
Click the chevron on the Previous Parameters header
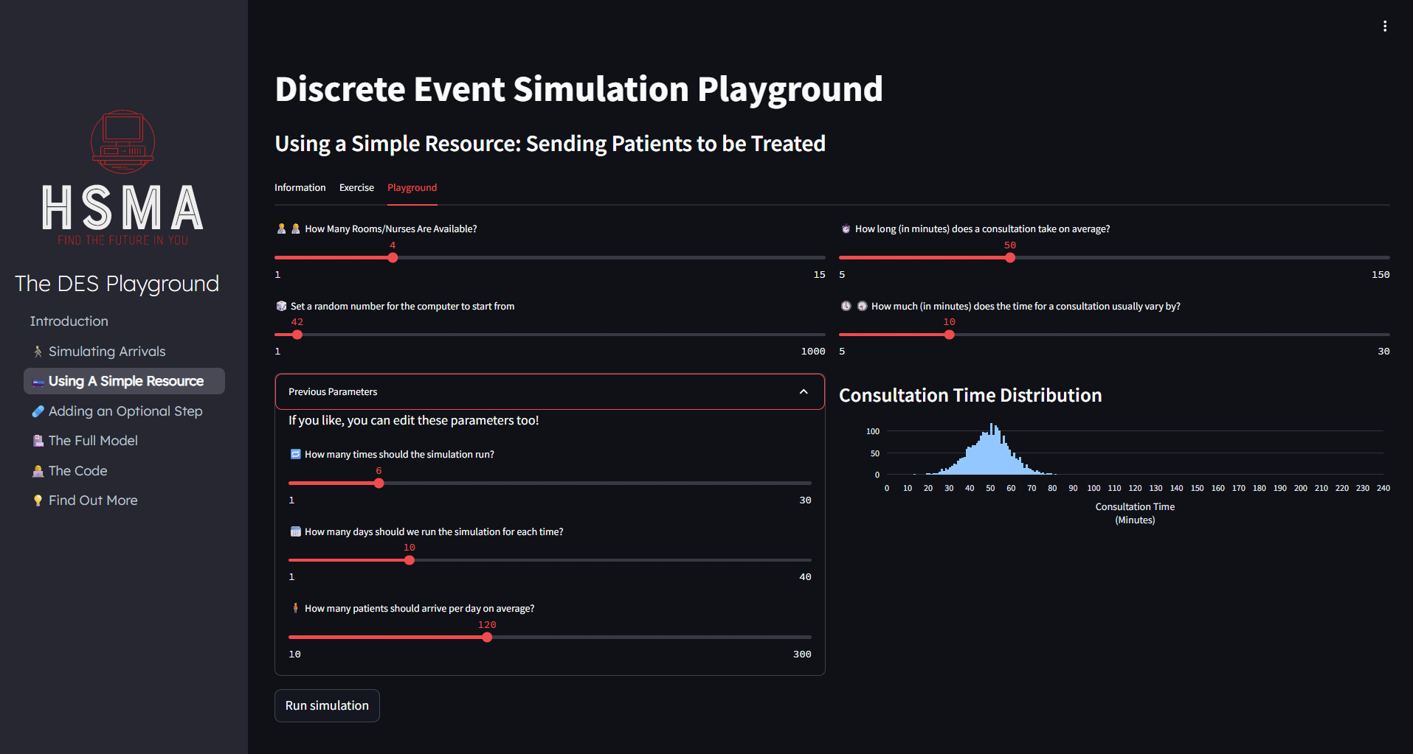[x=804, y=391]
